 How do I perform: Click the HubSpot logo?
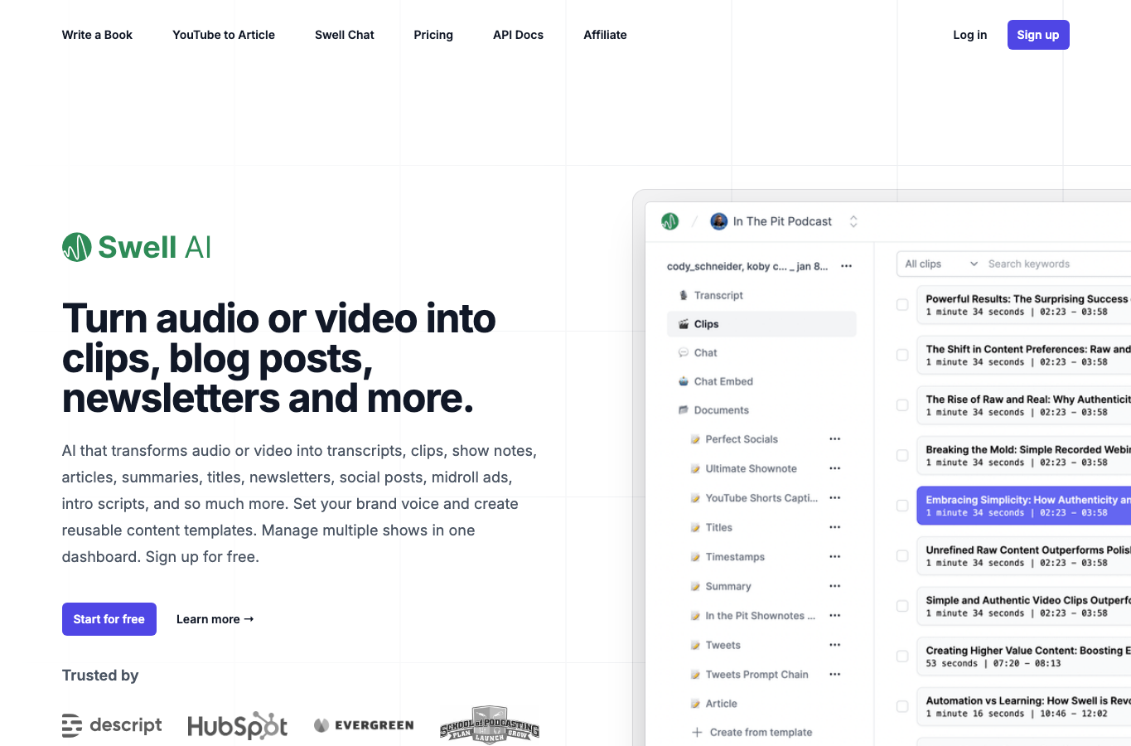click(238, 726)
